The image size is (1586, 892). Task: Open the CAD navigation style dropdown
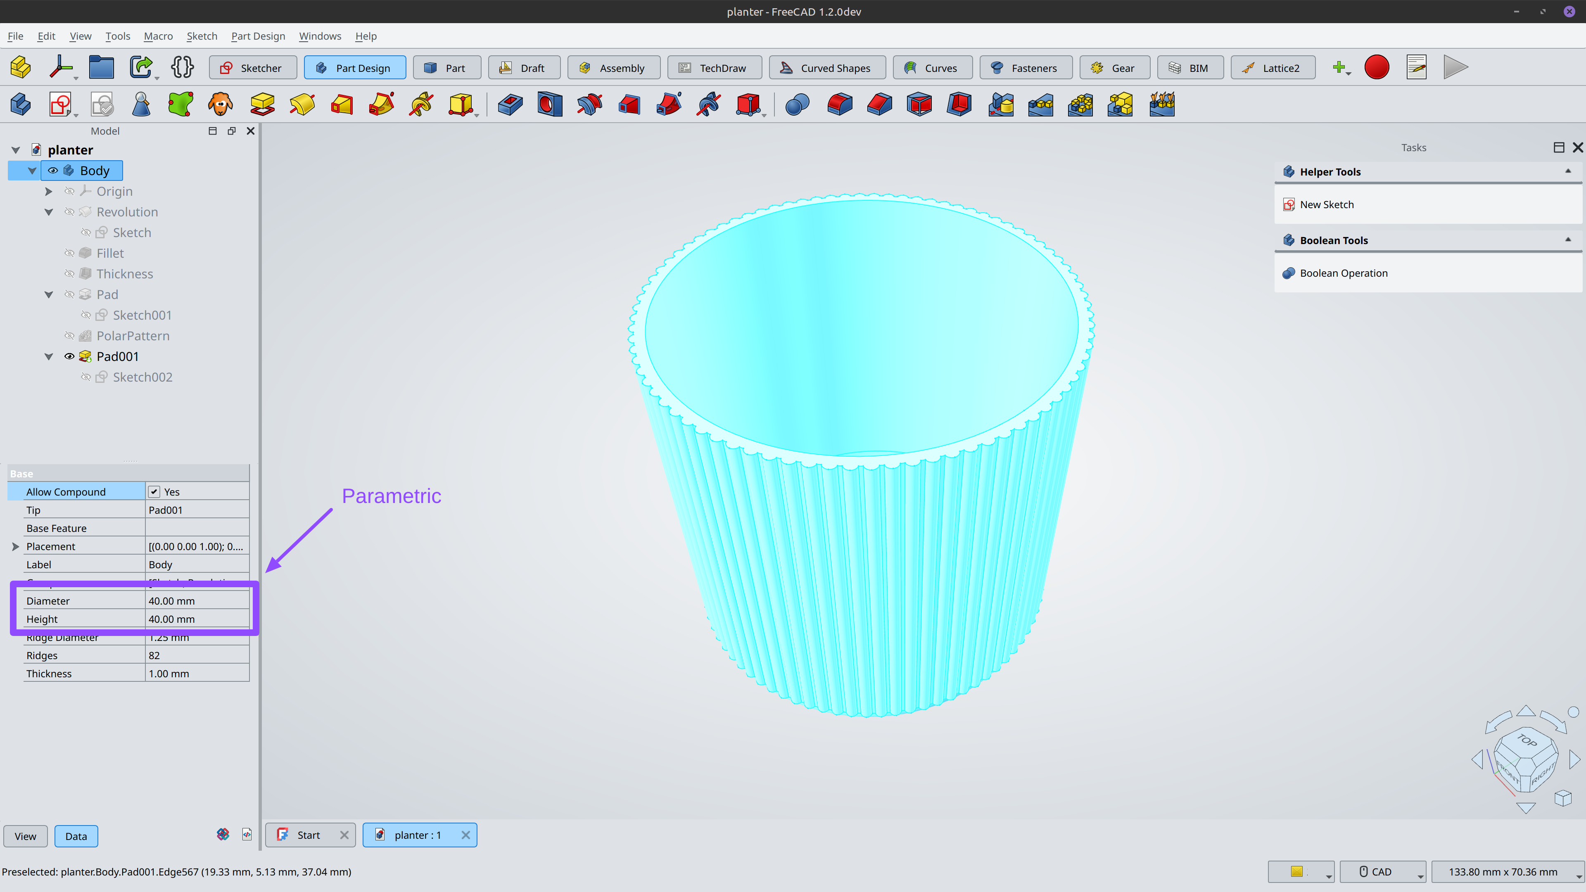(x=1383, y=872)
